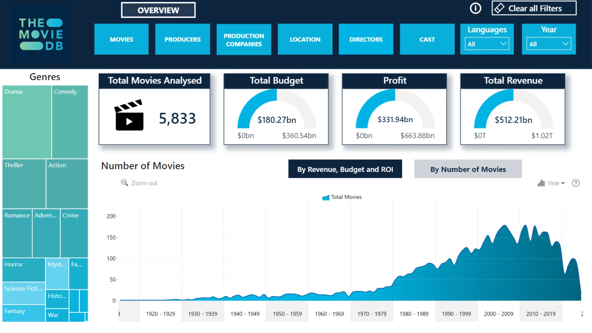Click the clapperboard movie icon

tap(129, 115)
